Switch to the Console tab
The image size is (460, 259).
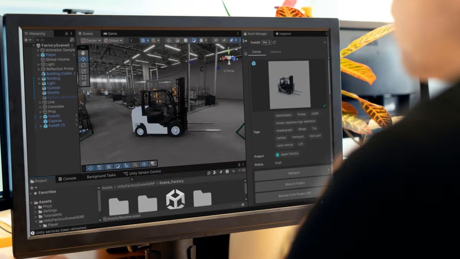(67, 178)
